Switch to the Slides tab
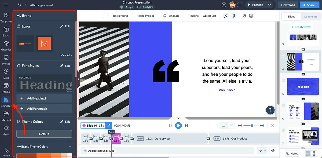The width and height of the screenshot is (322, 158). 291,16
